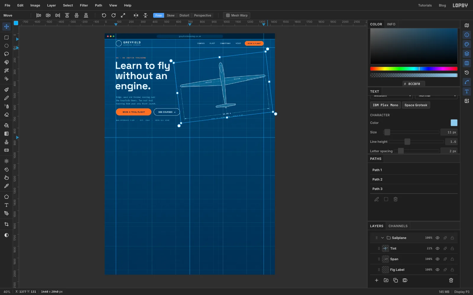Hide the Tint layer with its eye icon
The image size is (473, 295).
click(438, 248)
